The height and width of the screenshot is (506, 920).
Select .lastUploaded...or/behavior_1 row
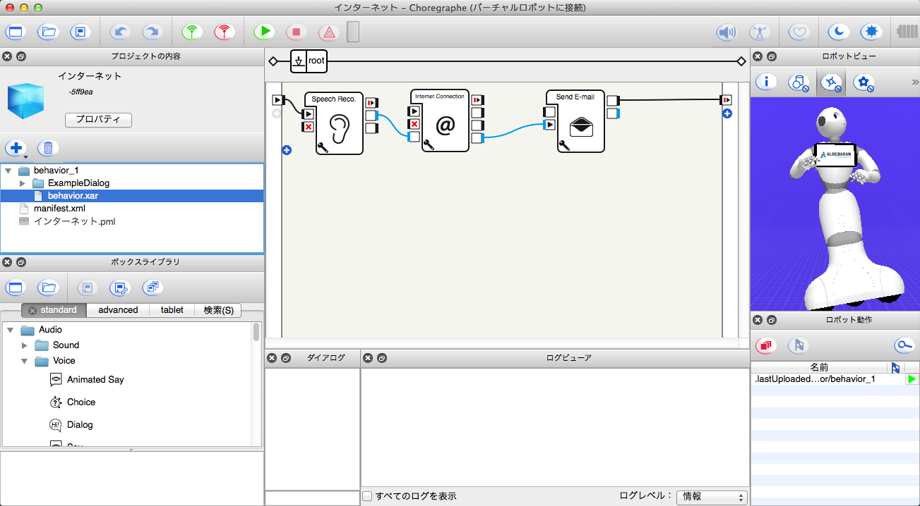[827, 379]
